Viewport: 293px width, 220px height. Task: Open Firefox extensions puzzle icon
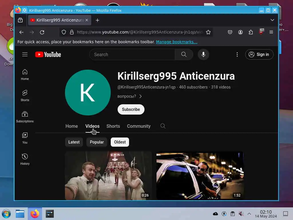coord(251,32)
